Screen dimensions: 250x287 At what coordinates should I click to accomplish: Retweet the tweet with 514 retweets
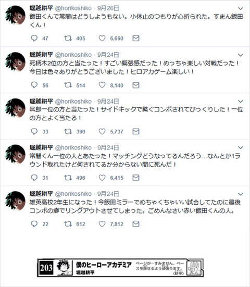(x=68, y=85)
